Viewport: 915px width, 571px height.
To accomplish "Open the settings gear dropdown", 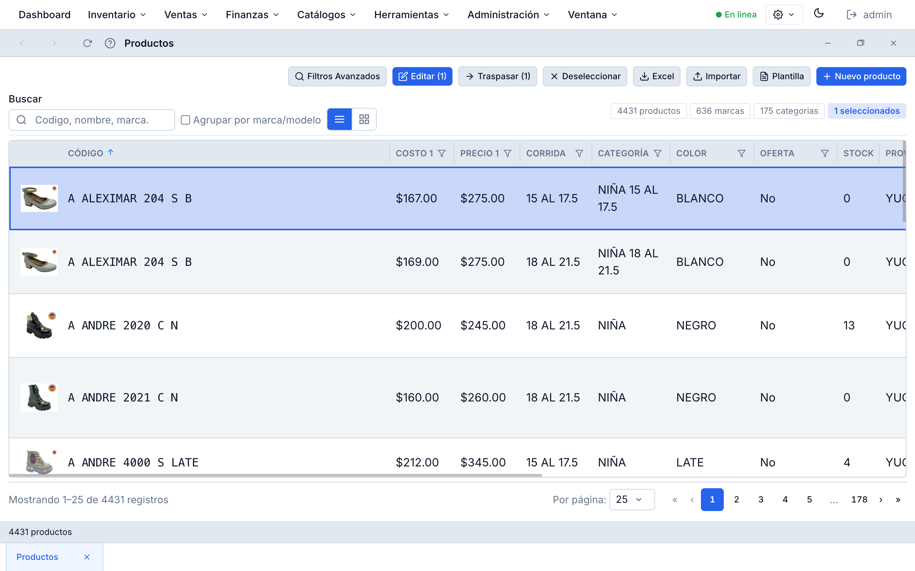I will (783, 14).
